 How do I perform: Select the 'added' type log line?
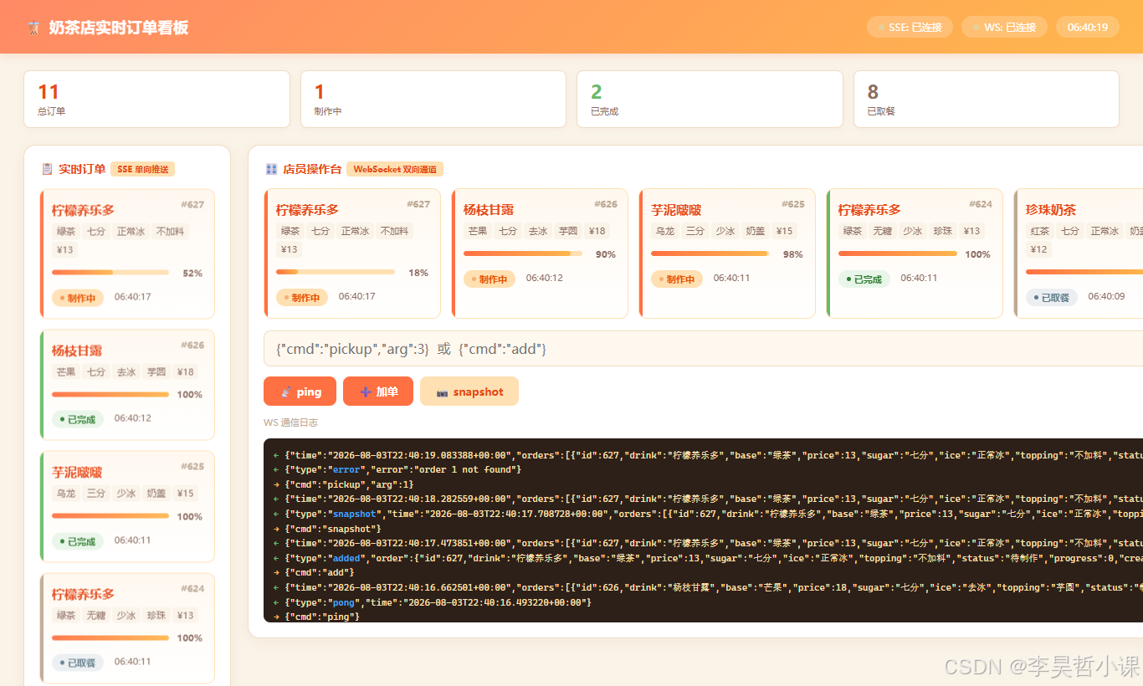[x=707, y=558]
